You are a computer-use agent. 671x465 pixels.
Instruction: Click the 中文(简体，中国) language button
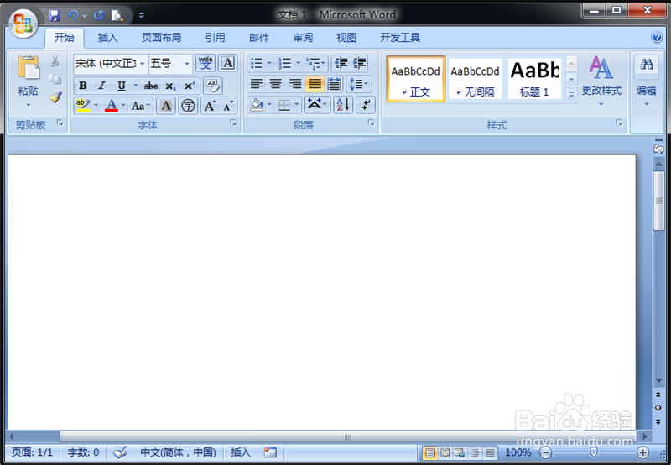(178, 452)
